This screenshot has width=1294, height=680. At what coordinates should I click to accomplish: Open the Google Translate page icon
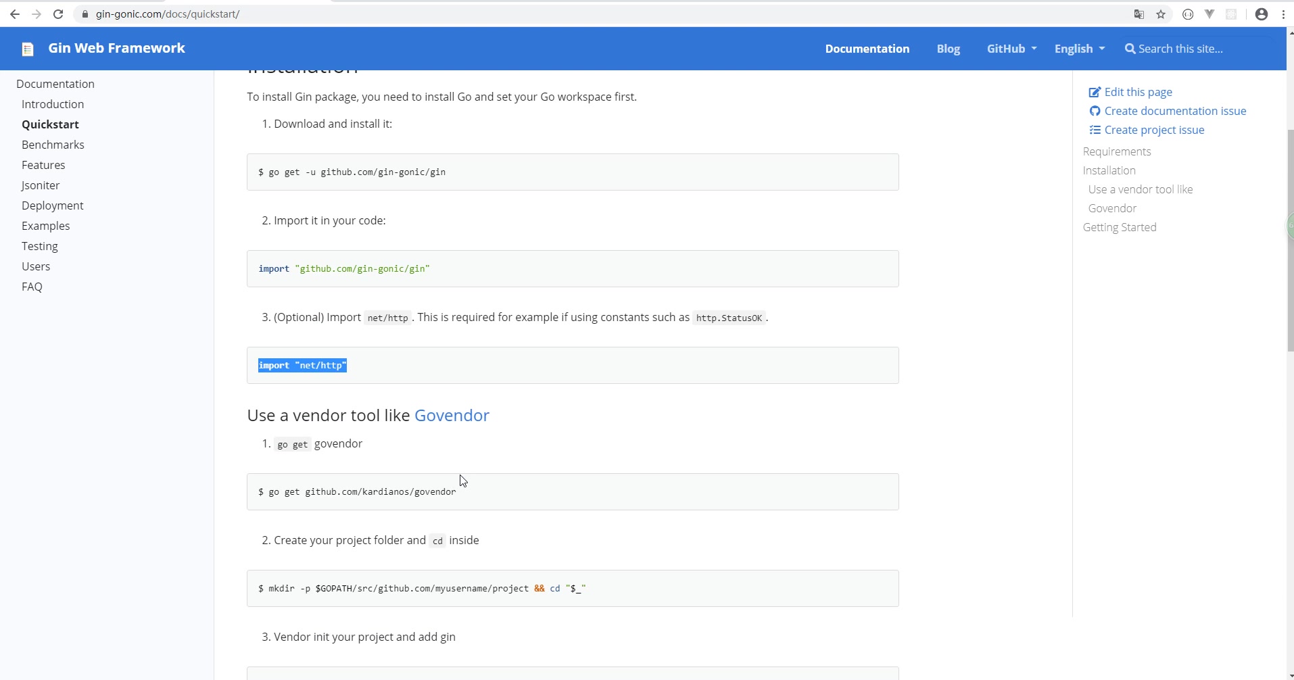[x=1139, y=14]
